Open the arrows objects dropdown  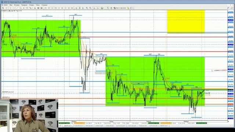(31, 8)
